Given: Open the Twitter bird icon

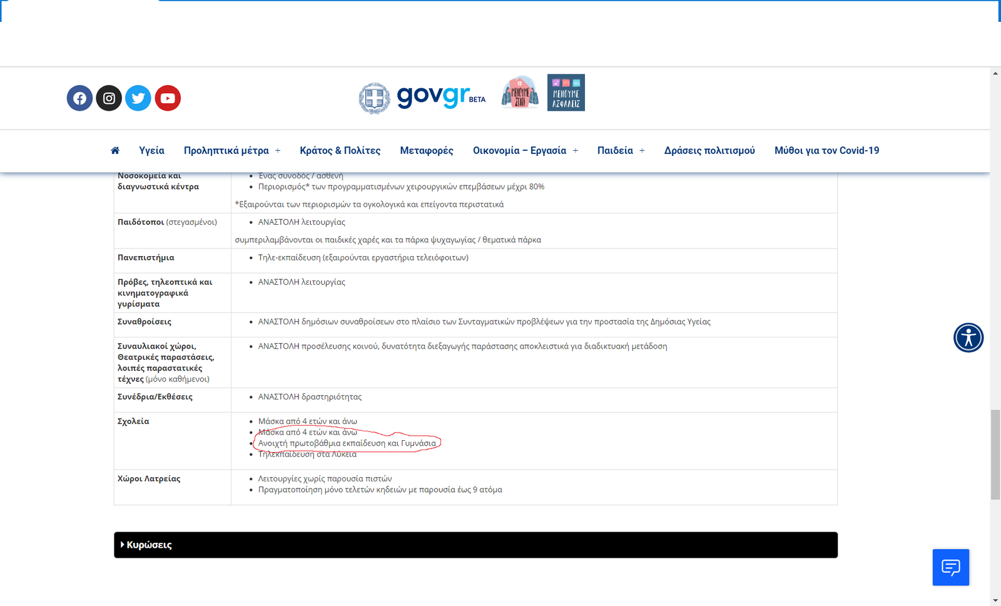Looking at the screenshot, I should coord(138,98).
